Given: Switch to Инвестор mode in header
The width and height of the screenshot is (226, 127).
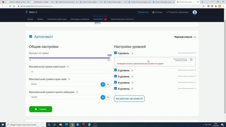Looking at the screenshot, I should point(143,12).
